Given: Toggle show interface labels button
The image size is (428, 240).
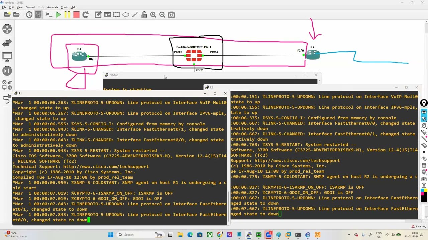Looking at the screenshot, I should coord(38,15).
